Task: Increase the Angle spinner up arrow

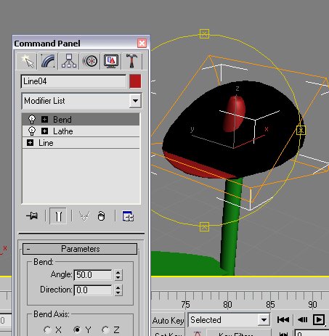Action: pyautogui.click(x=118, y=272)
